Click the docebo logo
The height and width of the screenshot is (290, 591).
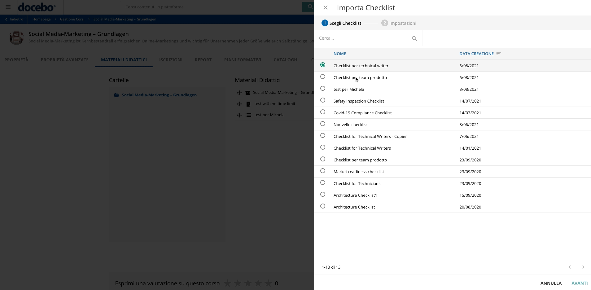point(37,7)
